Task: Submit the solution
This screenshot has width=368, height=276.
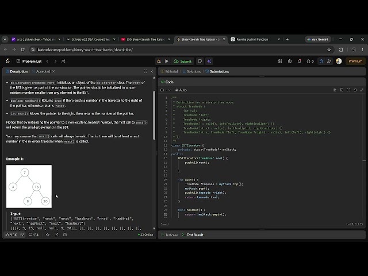Action: (x=183, y=62)
